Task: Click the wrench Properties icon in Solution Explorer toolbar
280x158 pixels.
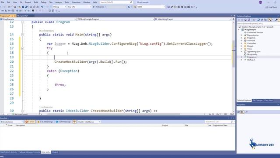Action: 276,20
